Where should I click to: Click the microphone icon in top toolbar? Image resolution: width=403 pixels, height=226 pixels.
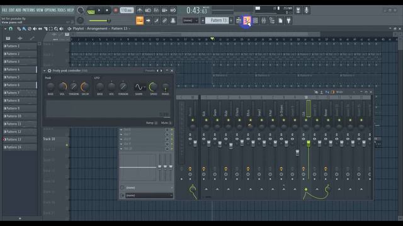(x=307, y=10)
